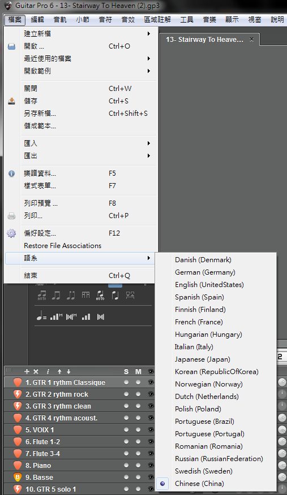Image resolution: width=287 pixels, height=495 pixels.
Task: Click the volume knob for GTR 4 rythm acoust.
Action: pyautogui.click(x=282, y=418)
